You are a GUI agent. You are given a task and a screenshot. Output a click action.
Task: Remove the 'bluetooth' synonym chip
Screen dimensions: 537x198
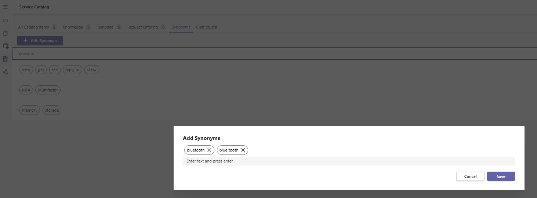tap(209, 150)
